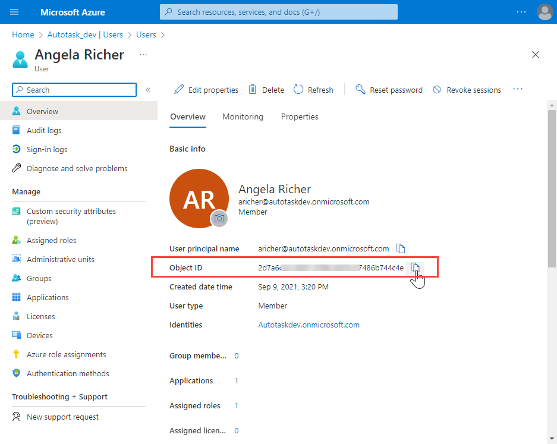Switch to the Properties tab
The height and width of the screenshot is (444, 557).
click(300, 116)
